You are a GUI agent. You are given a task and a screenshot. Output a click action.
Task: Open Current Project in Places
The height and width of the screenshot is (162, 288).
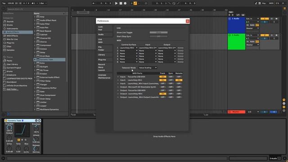13,68
